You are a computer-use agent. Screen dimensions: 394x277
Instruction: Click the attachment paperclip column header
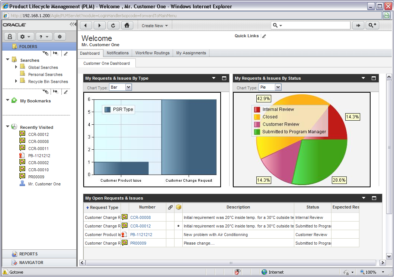170,207
